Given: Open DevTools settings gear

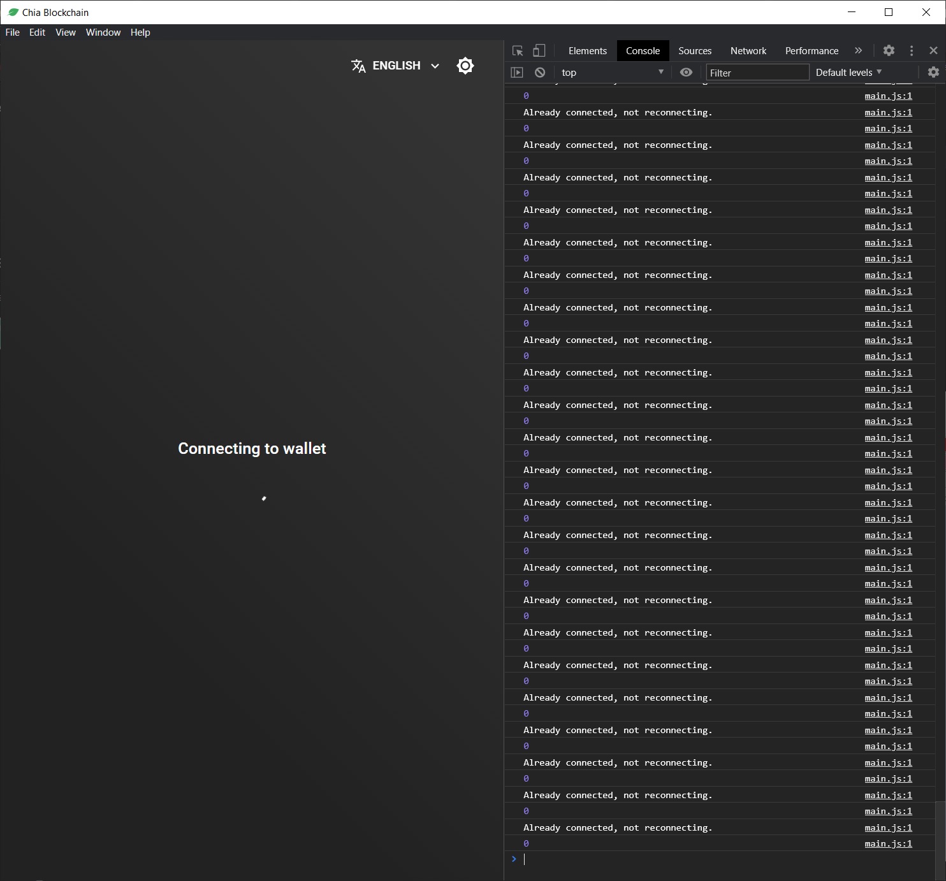Looking at the screenshot, I should click(x=888, y=50).
